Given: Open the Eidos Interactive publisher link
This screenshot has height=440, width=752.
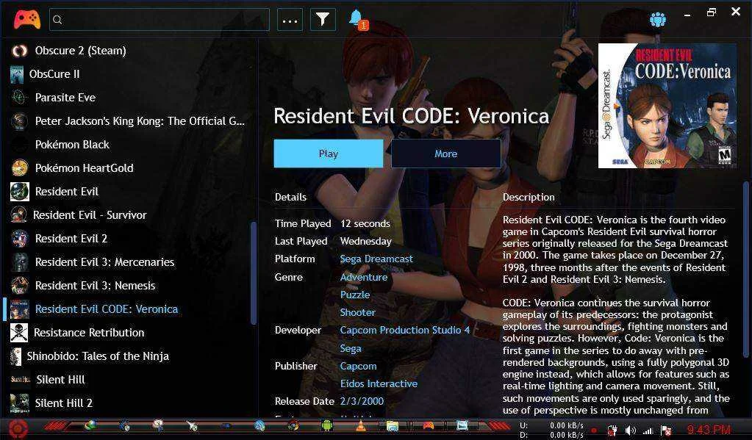Looking at the screenshot, I should [x=379, y=384].
